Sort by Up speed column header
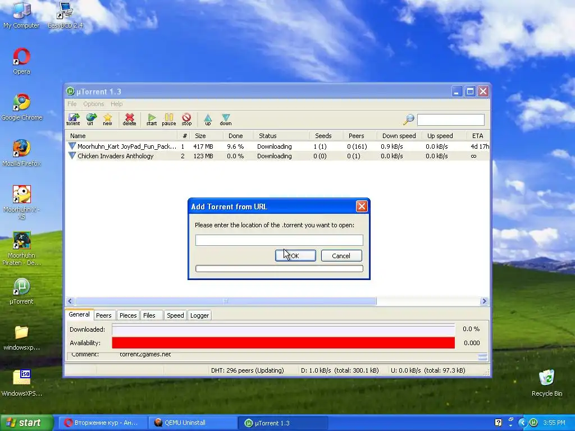 tap(444, 136)
